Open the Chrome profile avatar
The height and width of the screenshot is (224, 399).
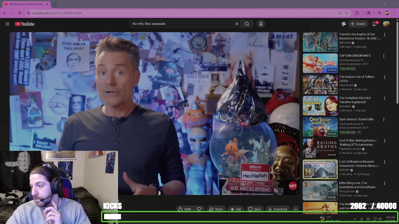(387, 13)
